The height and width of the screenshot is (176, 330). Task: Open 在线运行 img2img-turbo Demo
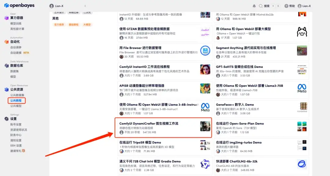tap(239, 143)
